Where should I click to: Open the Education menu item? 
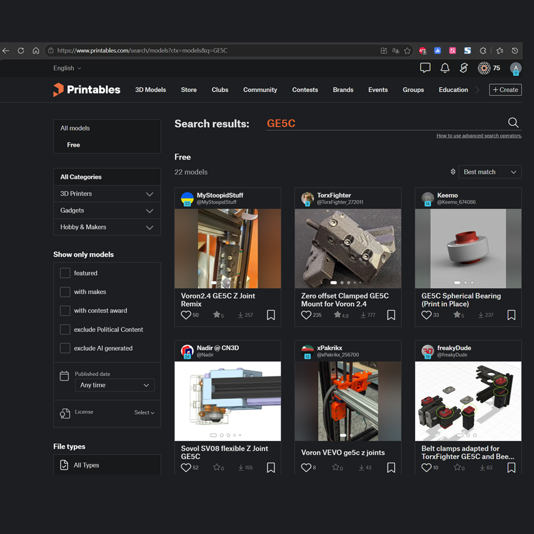pos(453,90)
